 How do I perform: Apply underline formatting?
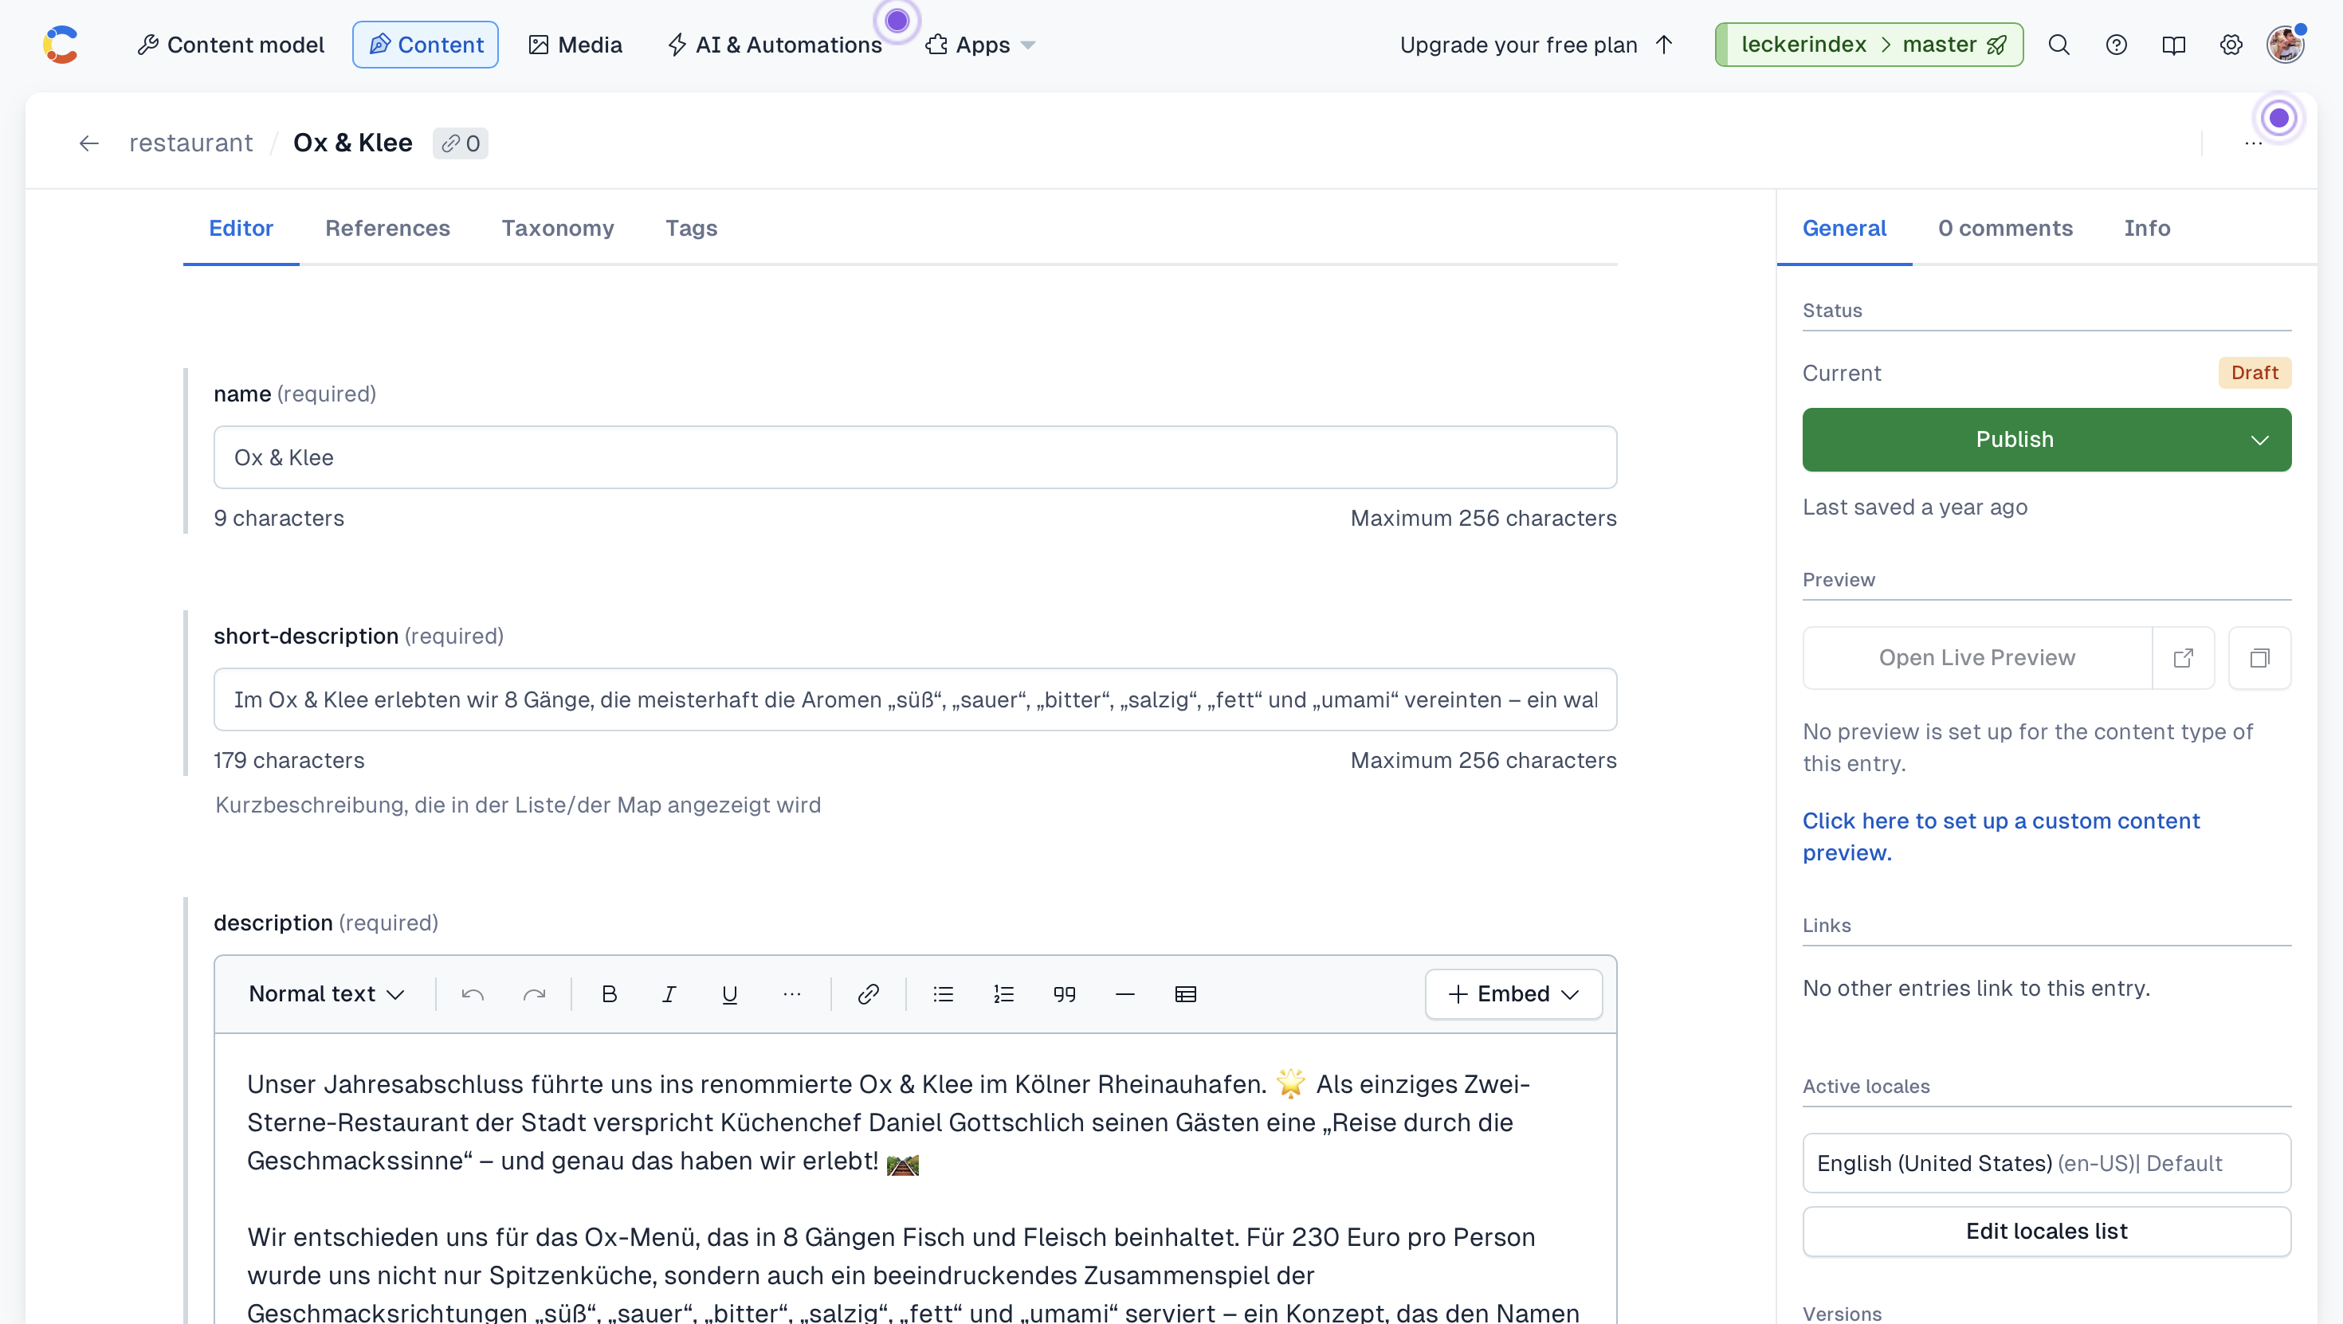coord(728,994)
